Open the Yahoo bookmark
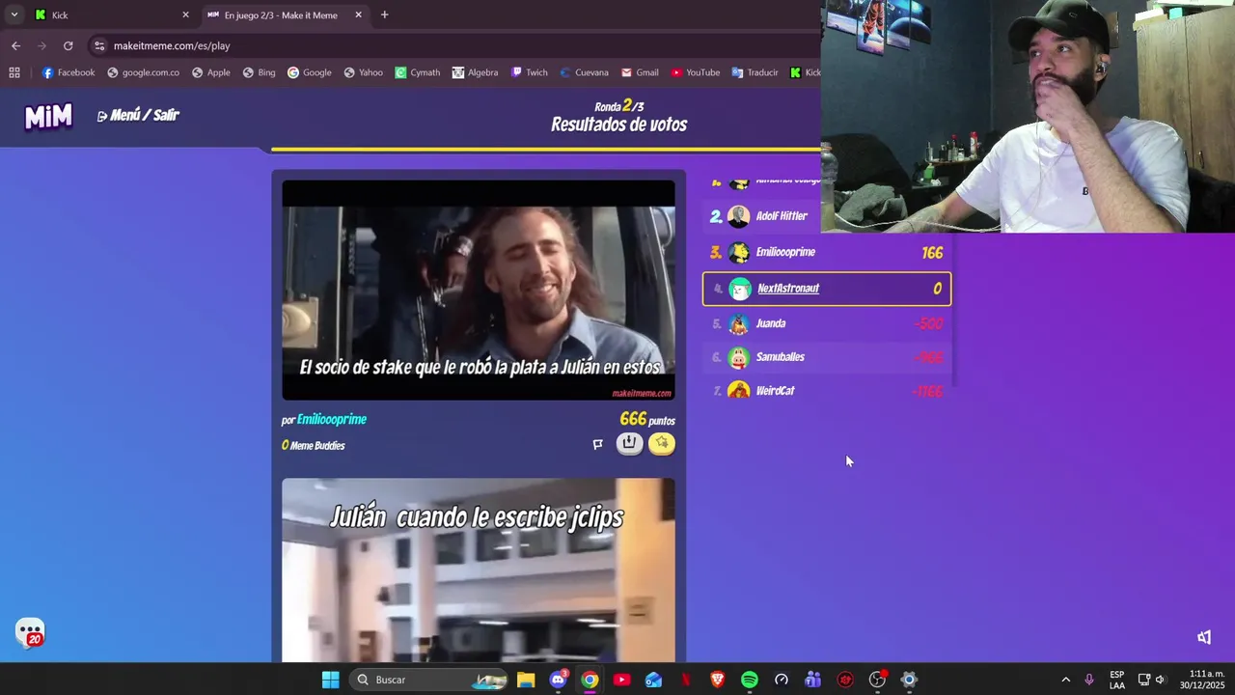Viewport: 1235px width, 695px height. click(363, 72)
